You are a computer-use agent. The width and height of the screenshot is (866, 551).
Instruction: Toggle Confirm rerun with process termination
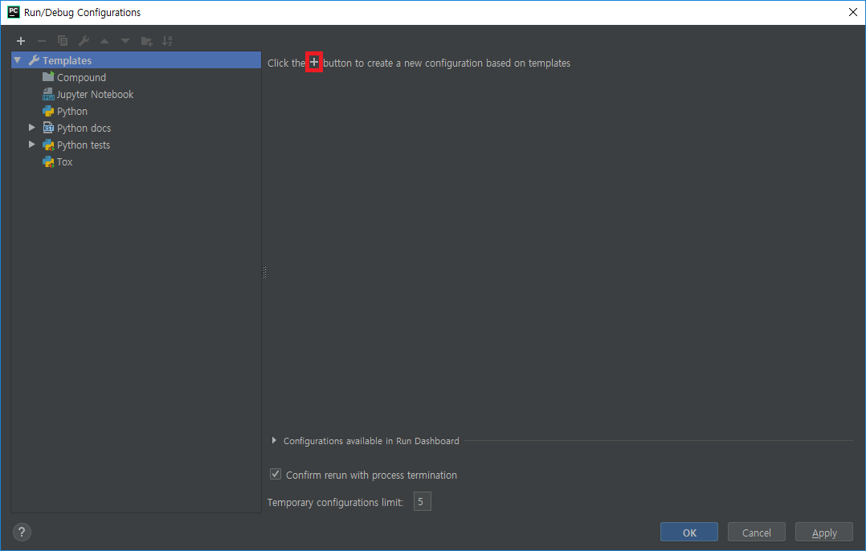275,474
